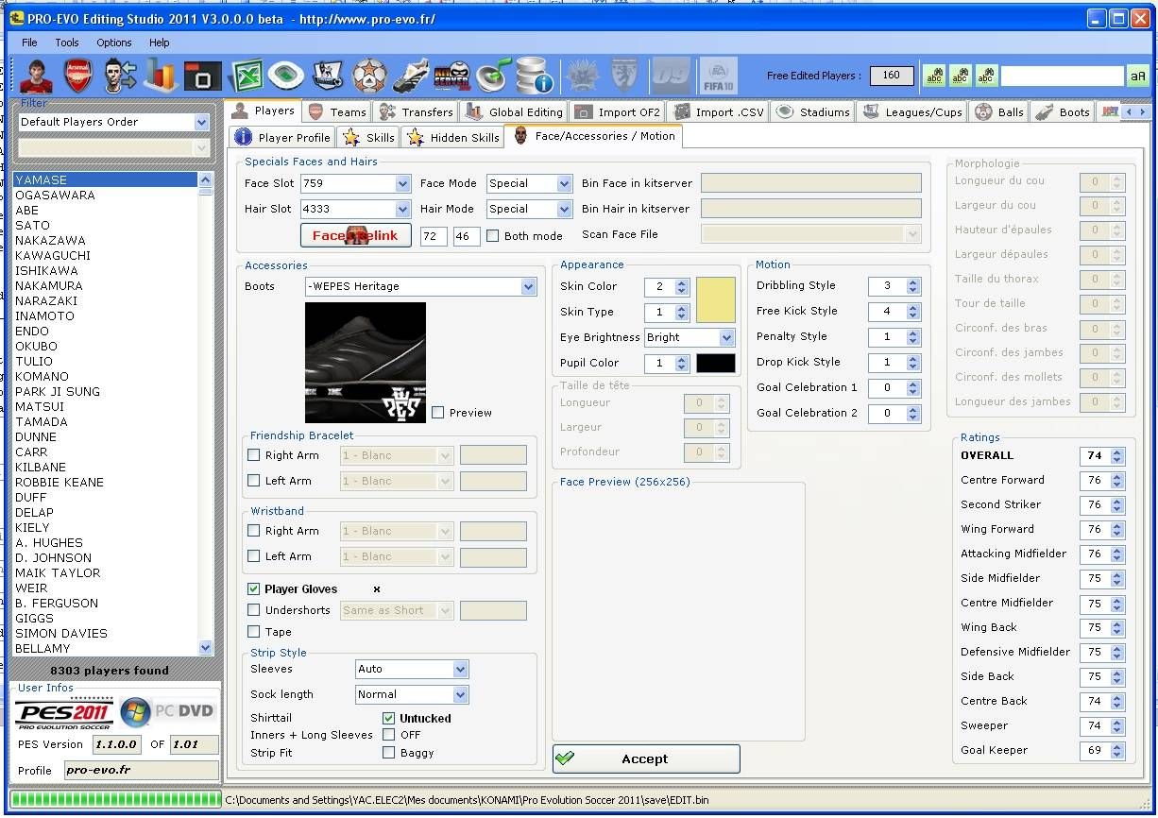
Task: Expand the Boots dropdown list
Action: (528, 286)
